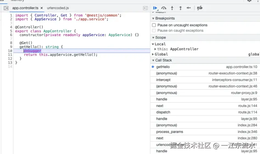The width and height of the screenshot is (260, 154).
Task: Open route.js:114 source link
Action: (x=248, y=112)
